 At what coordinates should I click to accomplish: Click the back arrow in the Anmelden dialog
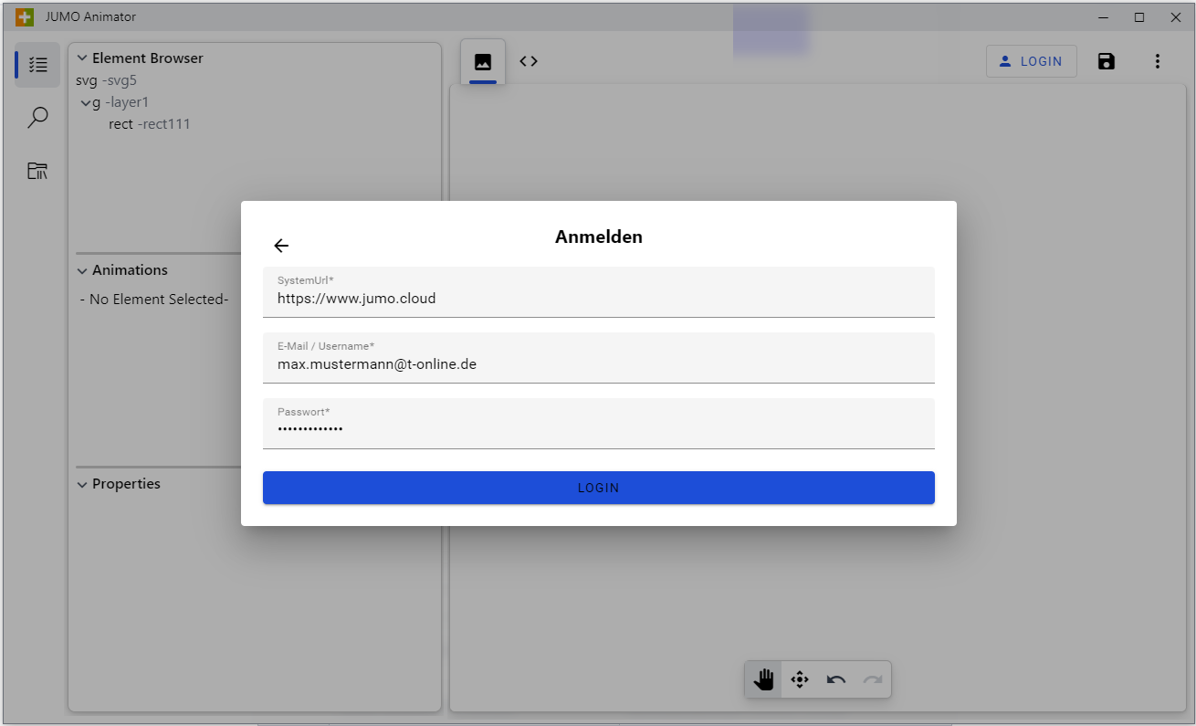[x=281, y=246]
